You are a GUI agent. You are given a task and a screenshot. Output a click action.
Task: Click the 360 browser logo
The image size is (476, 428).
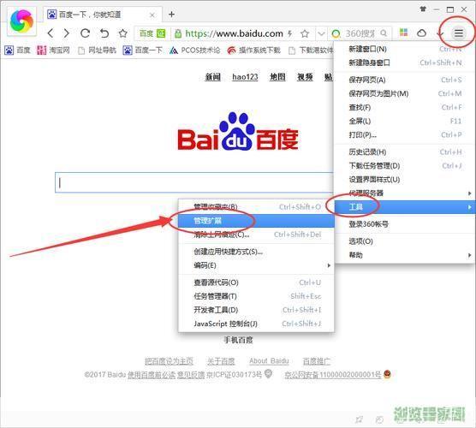click(21, 21)
